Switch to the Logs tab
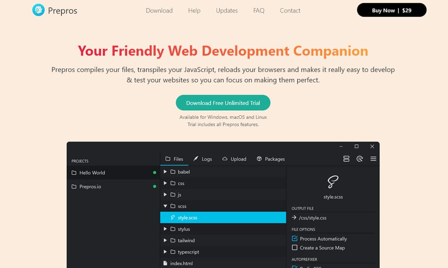Image resolution: width=448 pixels, height=268 pixels. click(x=202, y=159)
